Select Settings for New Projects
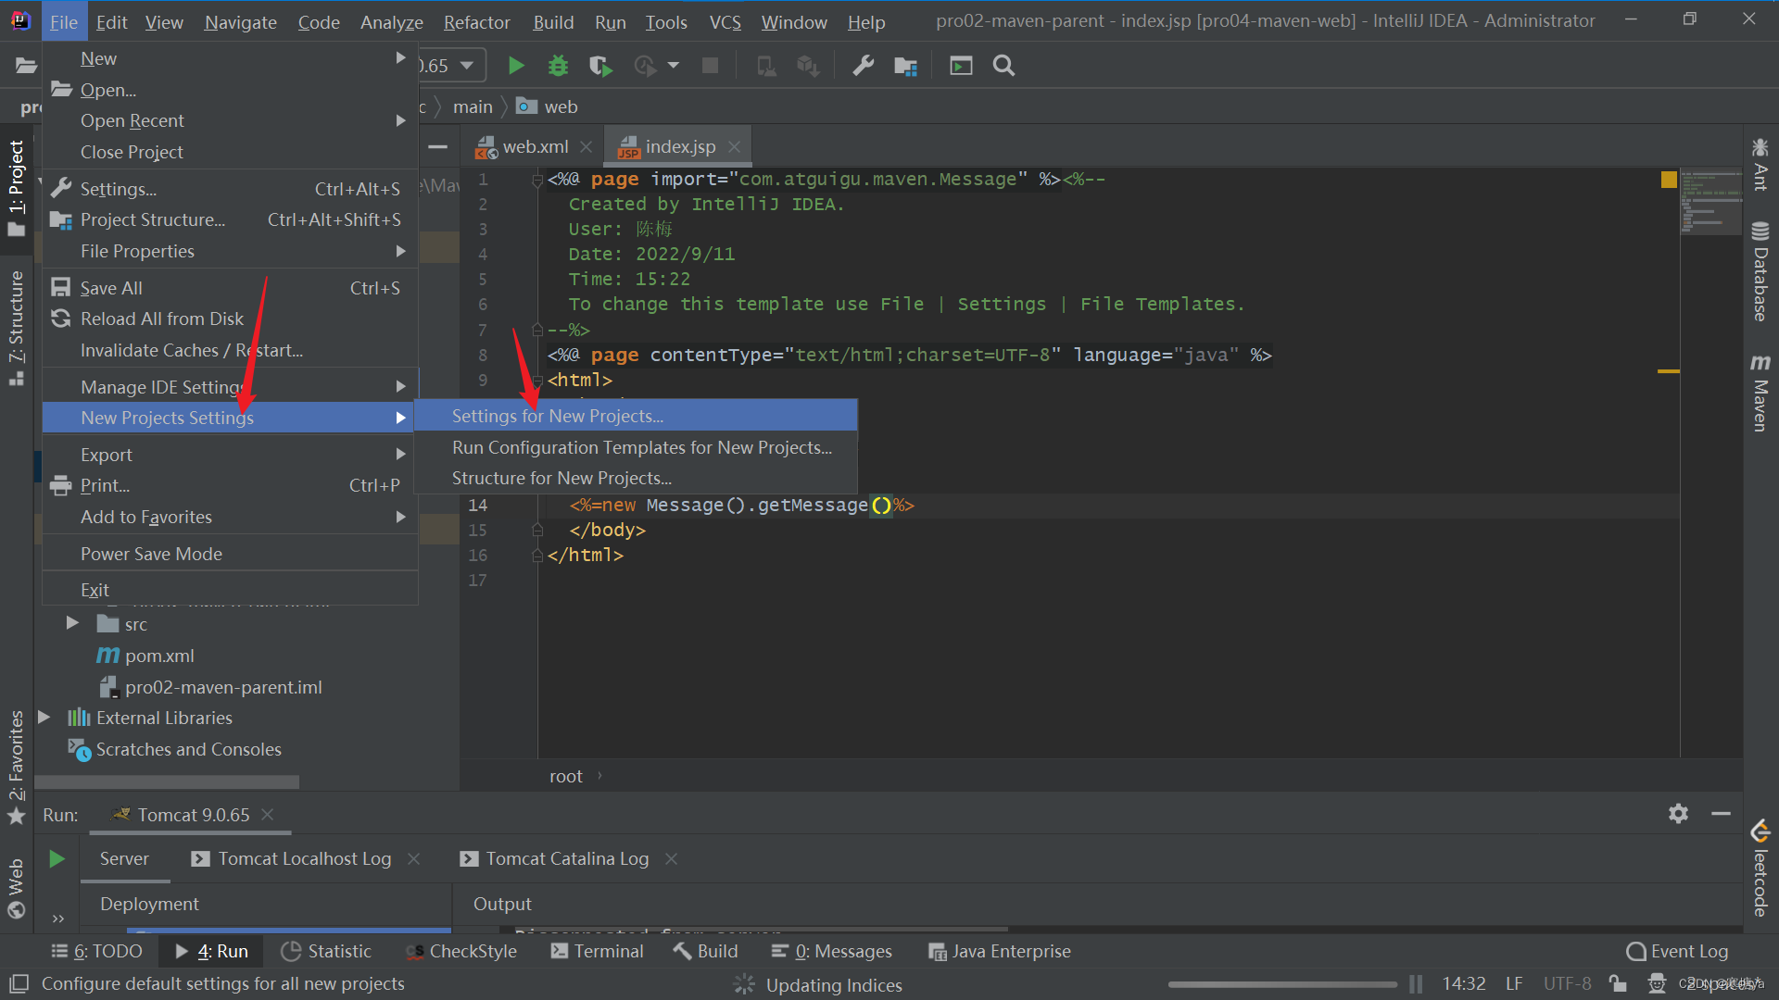The image size is (1779, 1000). pos(557,416)
